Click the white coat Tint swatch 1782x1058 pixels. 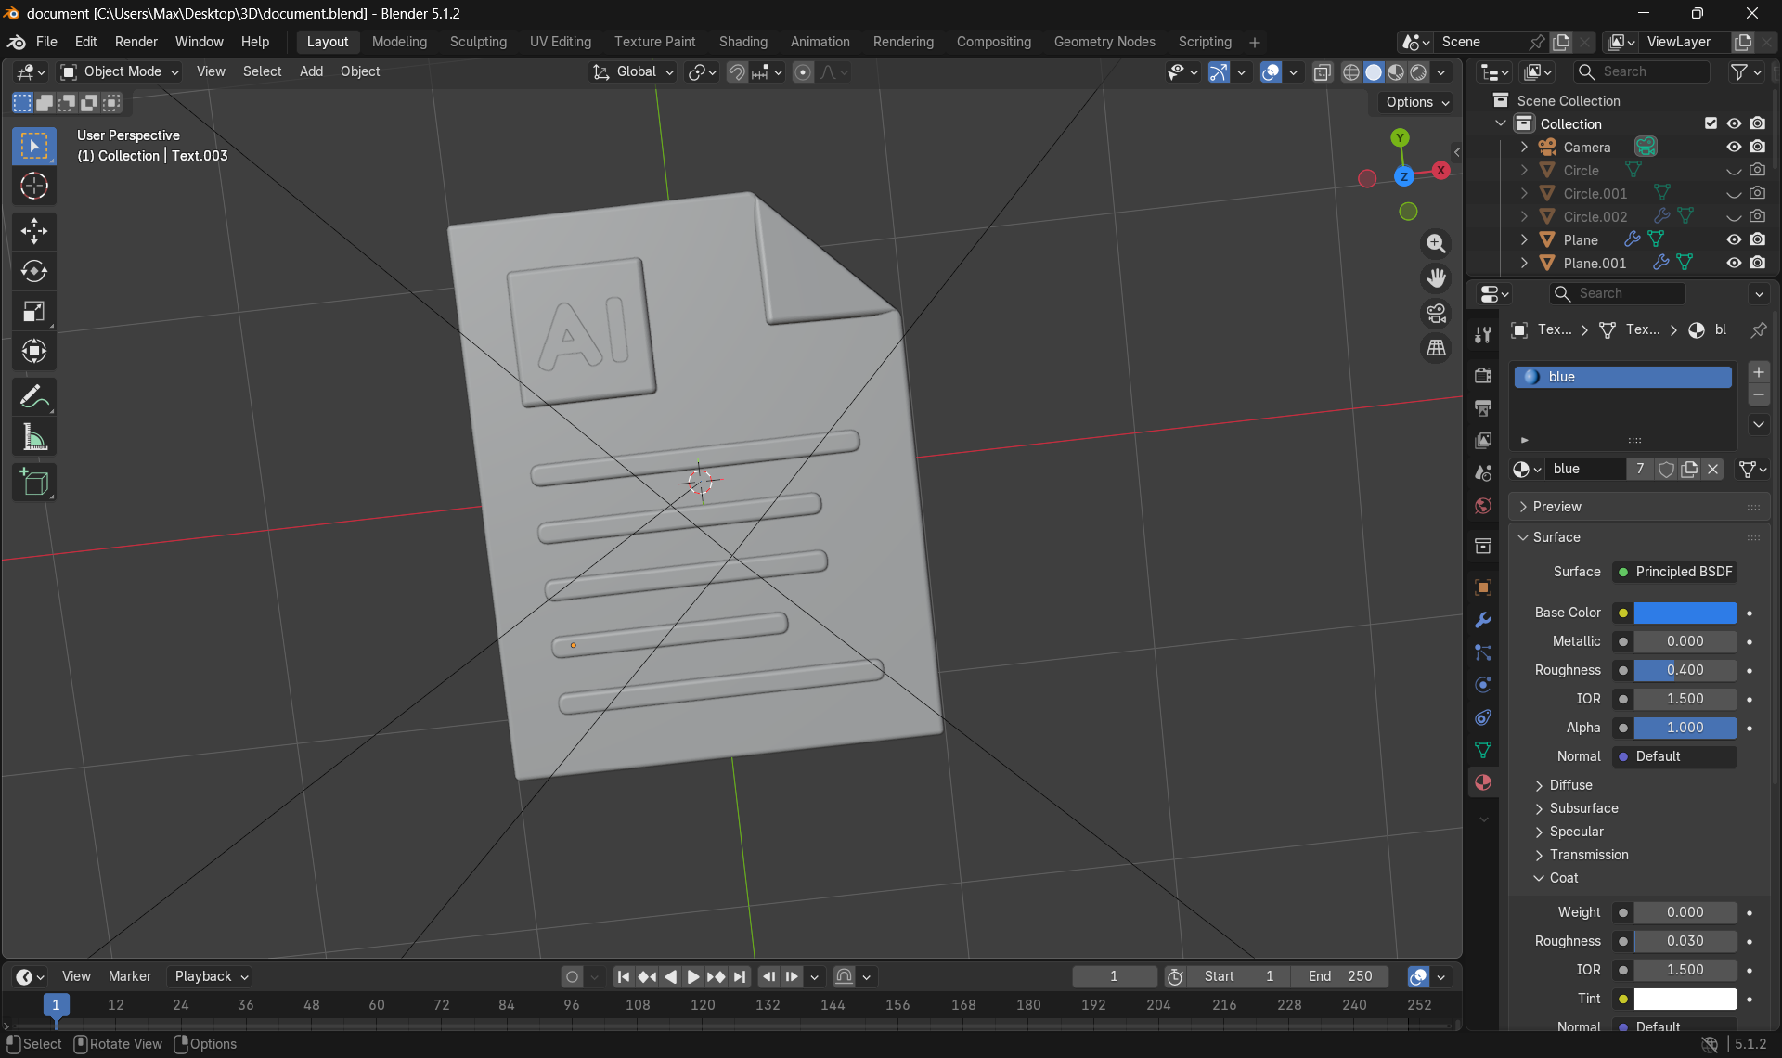click(1685, 999)
